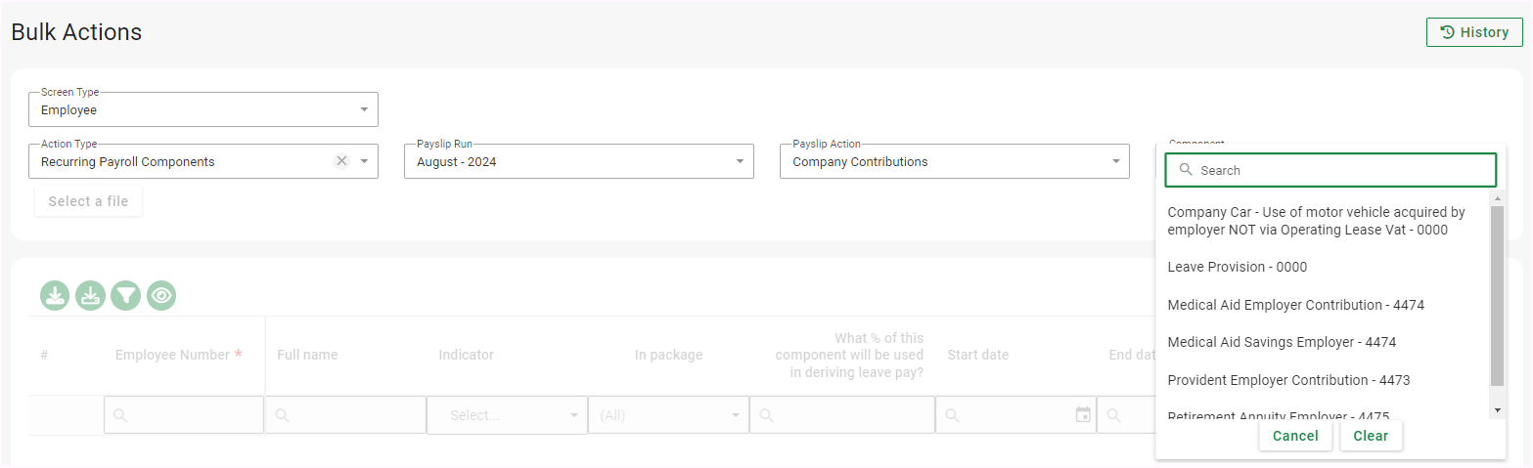Click the second download icon in grid toolbar
Screen dimensions: 1533x468
[x=90, y=295]
